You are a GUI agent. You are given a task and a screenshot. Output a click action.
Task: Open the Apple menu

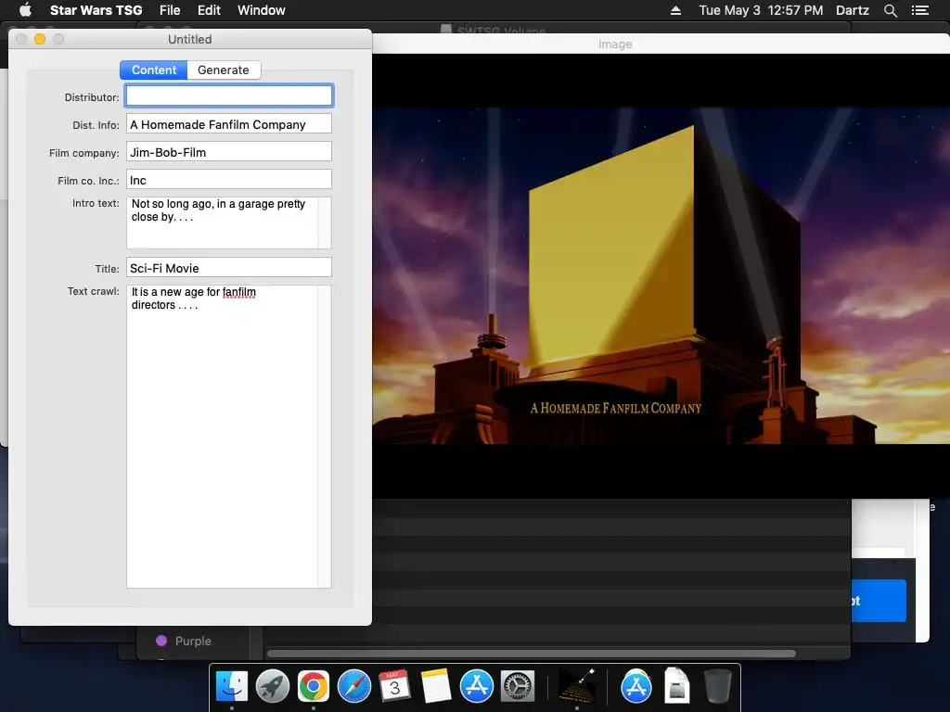tap(25, 10)
